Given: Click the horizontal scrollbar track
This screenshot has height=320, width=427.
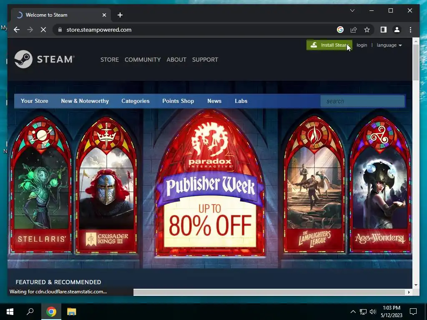Looking at the screenshot, I should pos(270,292).
